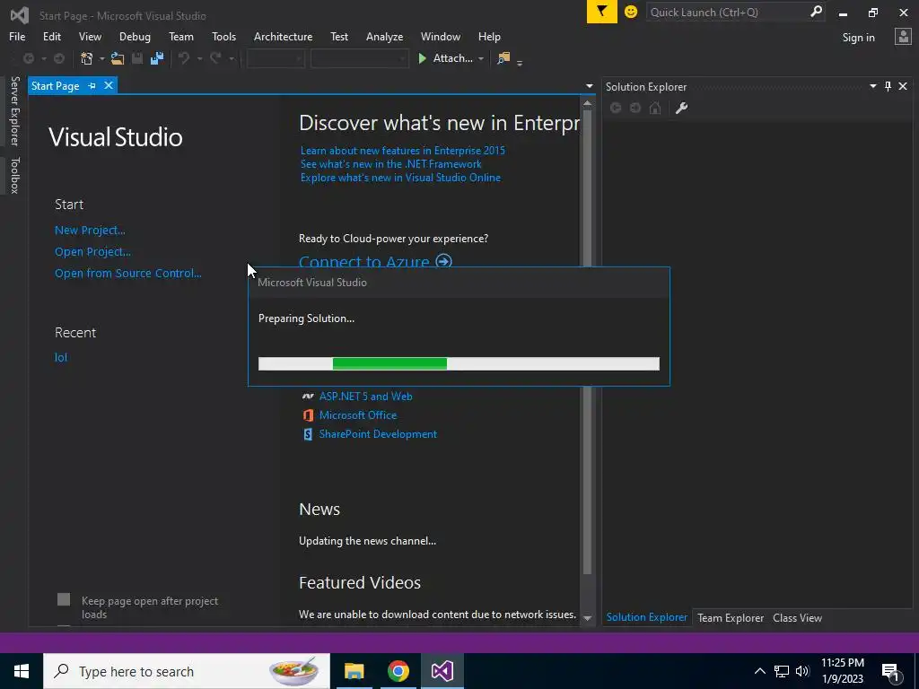Pin the Solution Explorer panel
The height and width of the screenshot is (689, 919).
(888, 86)
